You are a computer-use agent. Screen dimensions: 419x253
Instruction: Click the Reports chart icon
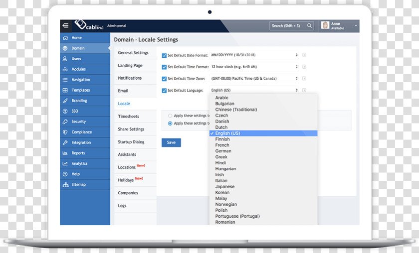click(x=65, y=153)
